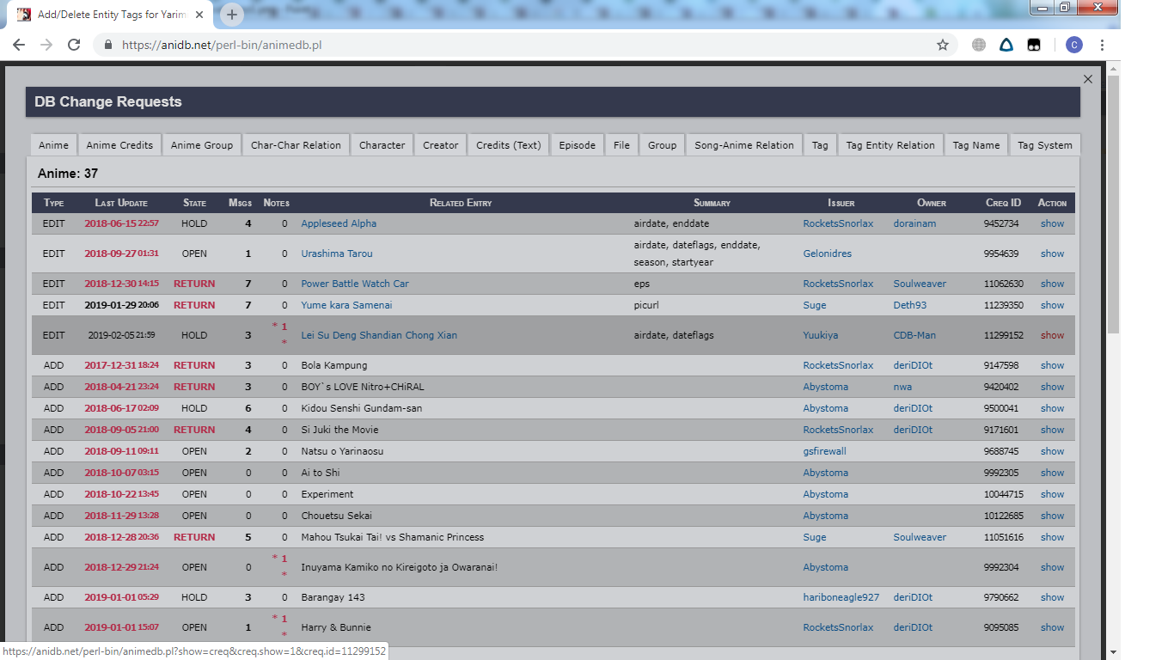Image resolution: width=1174 pixels, height=660 pixels.
Task: Bookmark this page with the star icon
Action: coord(942,45)
